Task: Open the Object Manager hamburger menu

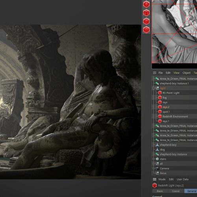Action: [x=154, y=73]
